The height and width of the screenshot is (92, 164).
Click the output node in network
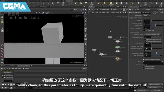click(117, 59)
